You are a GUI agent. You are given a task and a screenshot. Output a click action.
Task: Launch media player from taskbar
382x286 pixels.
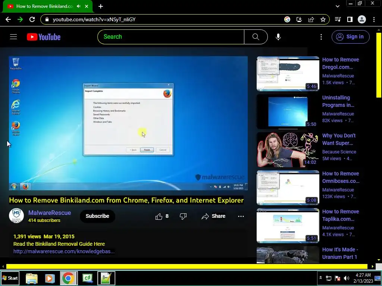point(50,278)
